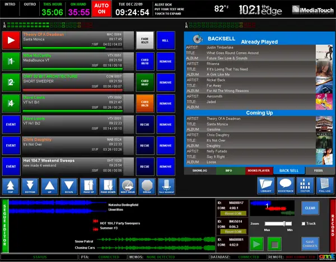Click the INTRO timer box

pos(10,8)
